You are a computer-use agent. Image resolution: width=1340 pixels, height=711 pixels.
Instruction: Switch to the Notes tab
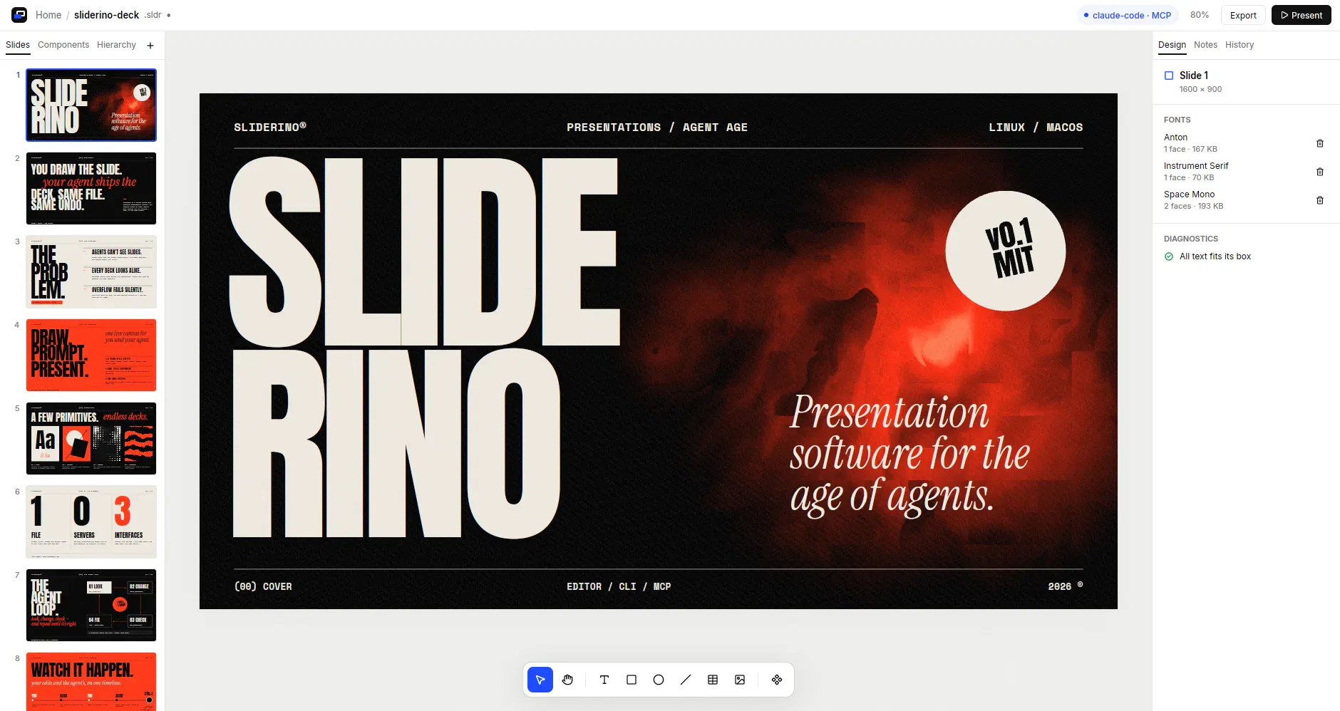pos(1205,45)
